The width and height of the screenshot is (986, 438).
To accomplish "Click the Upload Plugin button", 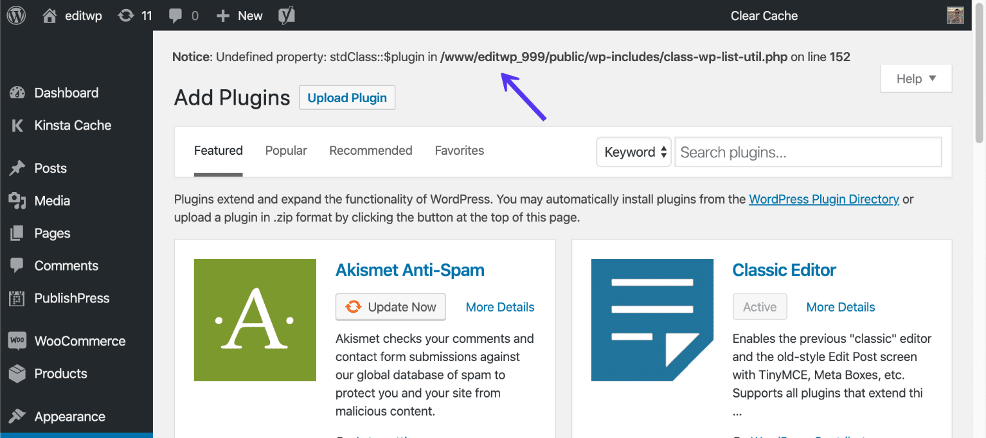I will [347, 98].
